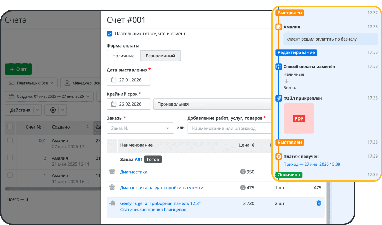Screen dimensions: 382x225
Task: Click the discount icon next to 950
Action: [x=243, y=172]
